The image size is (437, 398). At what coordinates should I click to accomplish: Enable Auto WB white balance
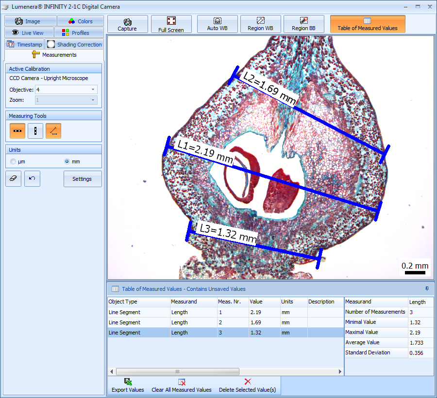click(217, 24)
